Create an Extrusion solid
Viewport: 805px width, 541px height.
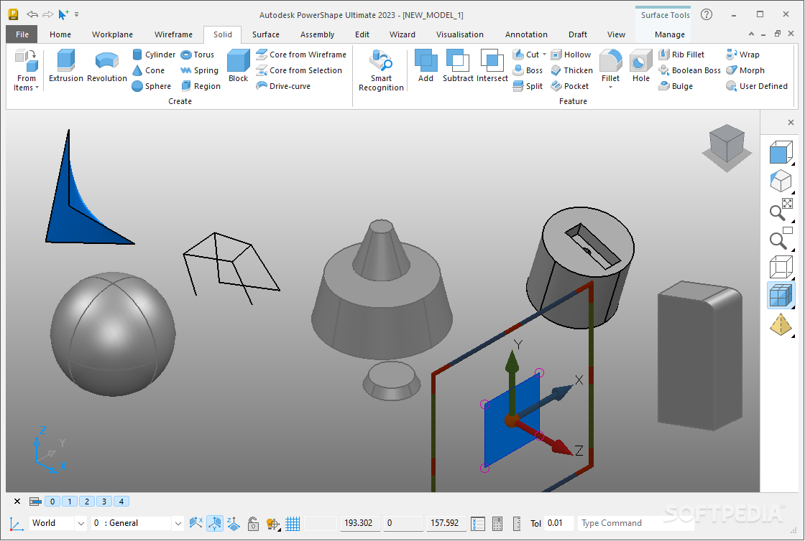coord(65,65)
